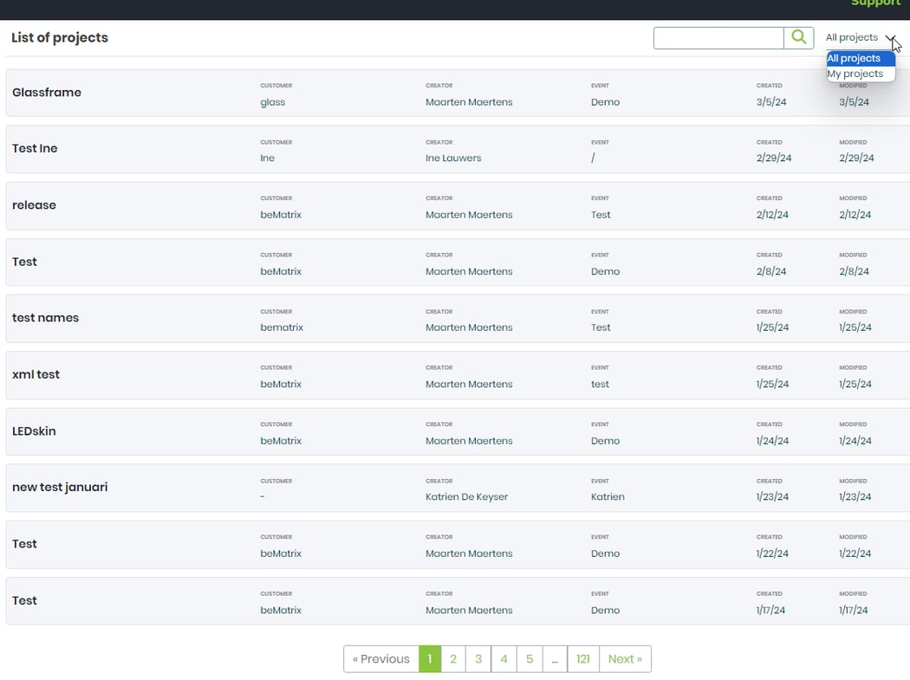Screen dimensions: 910x680
Task: Click creator 'Katrien De Keyser'
Action: pos(466,496)
